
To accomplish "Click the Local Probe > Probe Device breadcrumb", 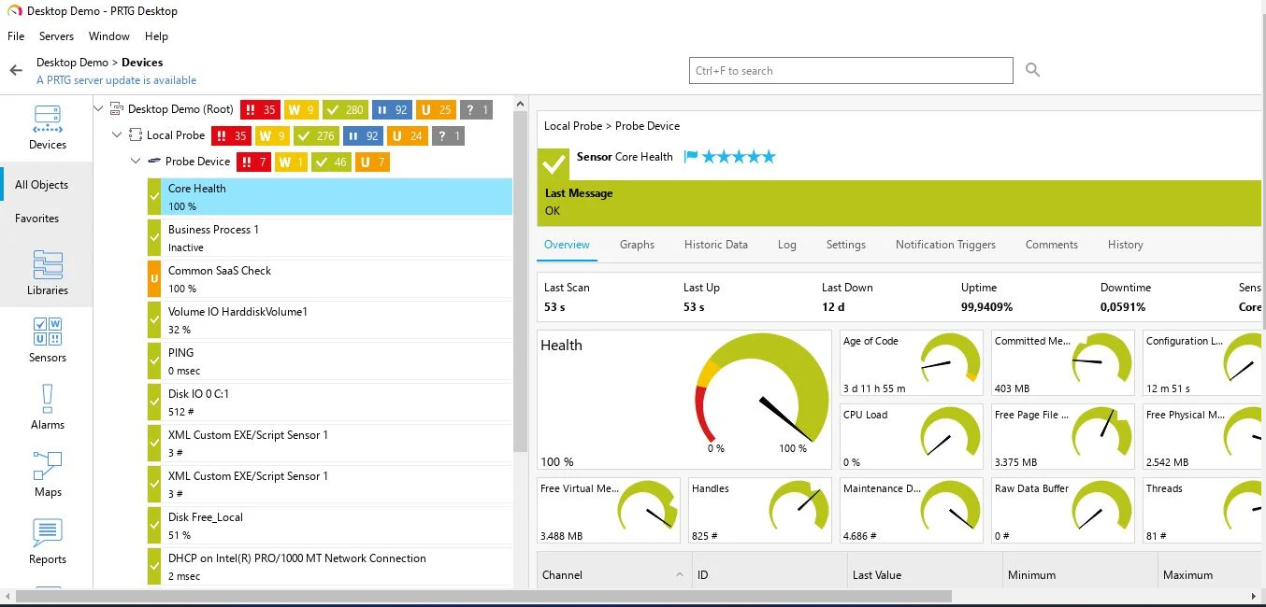I will [612, 126].
